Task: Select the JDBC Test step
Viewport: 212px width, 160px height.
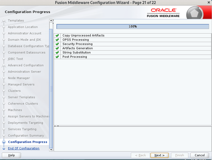Action: pos(16,59)
